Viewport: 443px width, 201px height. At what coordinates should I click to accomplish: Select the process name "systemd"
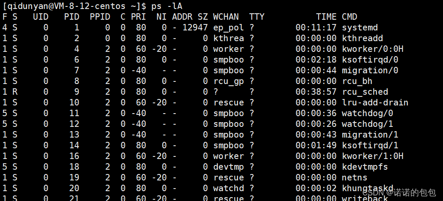coord(360,27)
